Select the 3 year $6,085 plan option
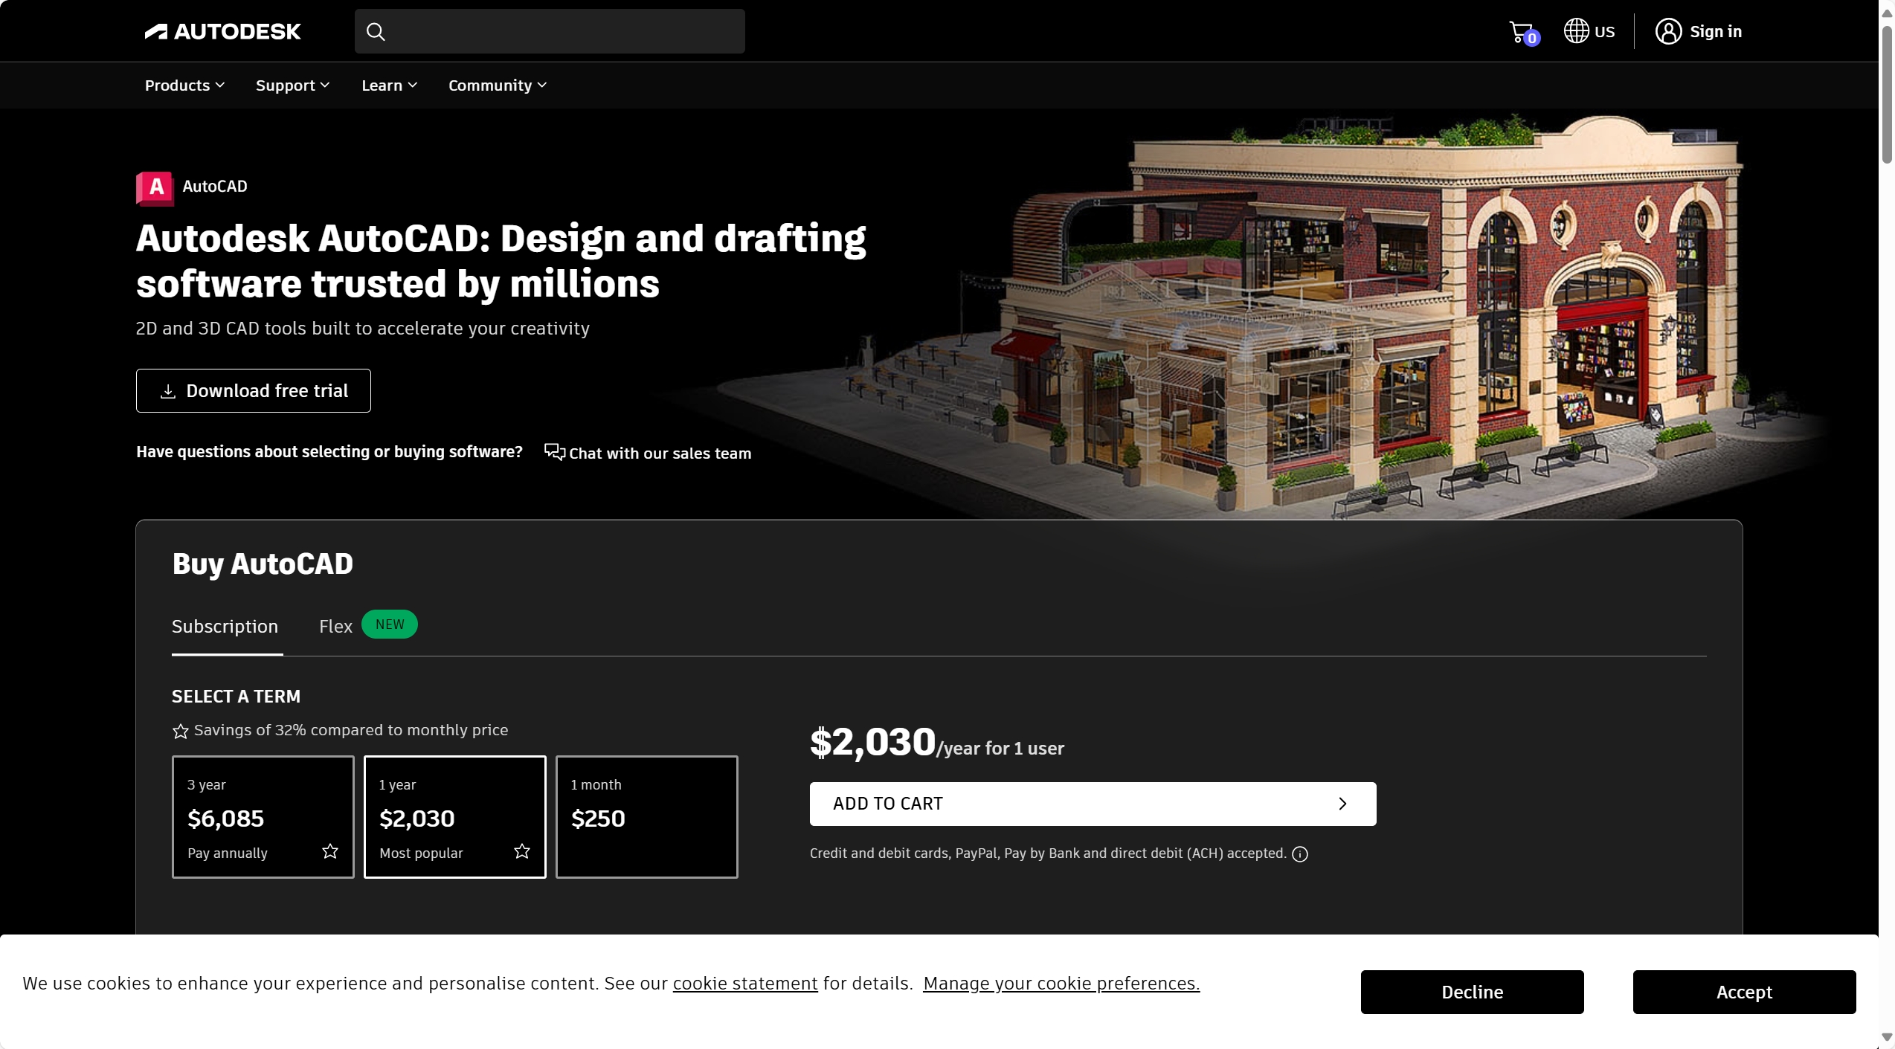Image resolution: width=1895 pixels, height=1049 pixels. point(263,815)
